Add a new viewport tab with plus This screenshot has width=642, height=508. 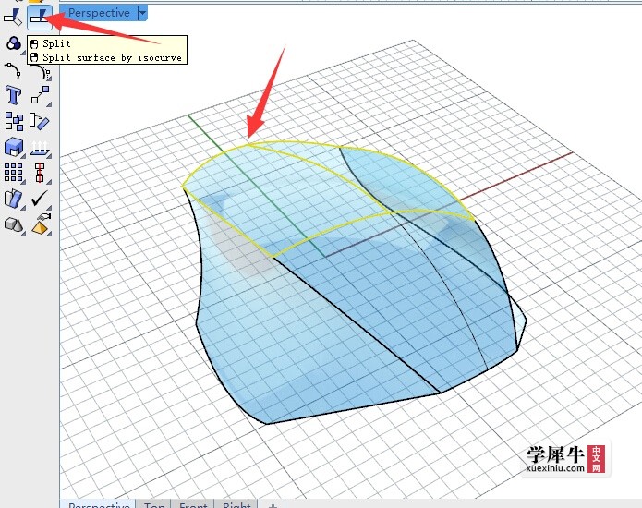click(273, 504)
